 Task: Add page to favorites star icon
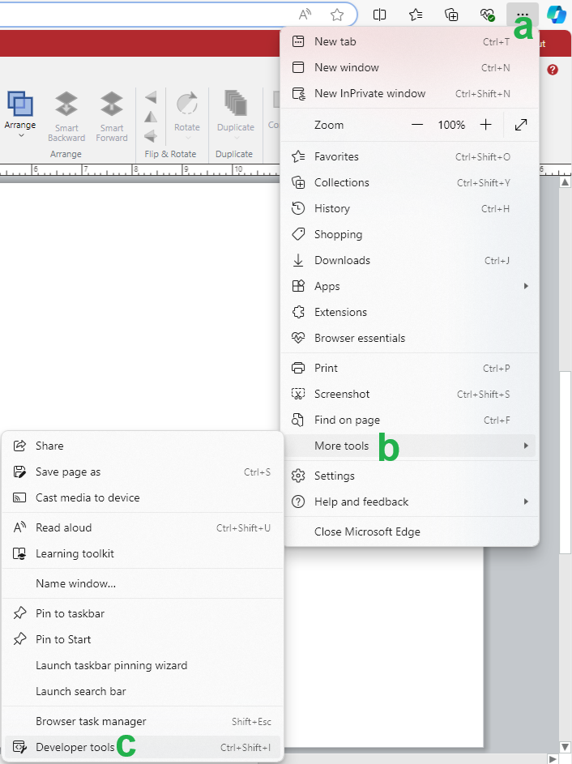pyautogui.click(x=337, y=15)
